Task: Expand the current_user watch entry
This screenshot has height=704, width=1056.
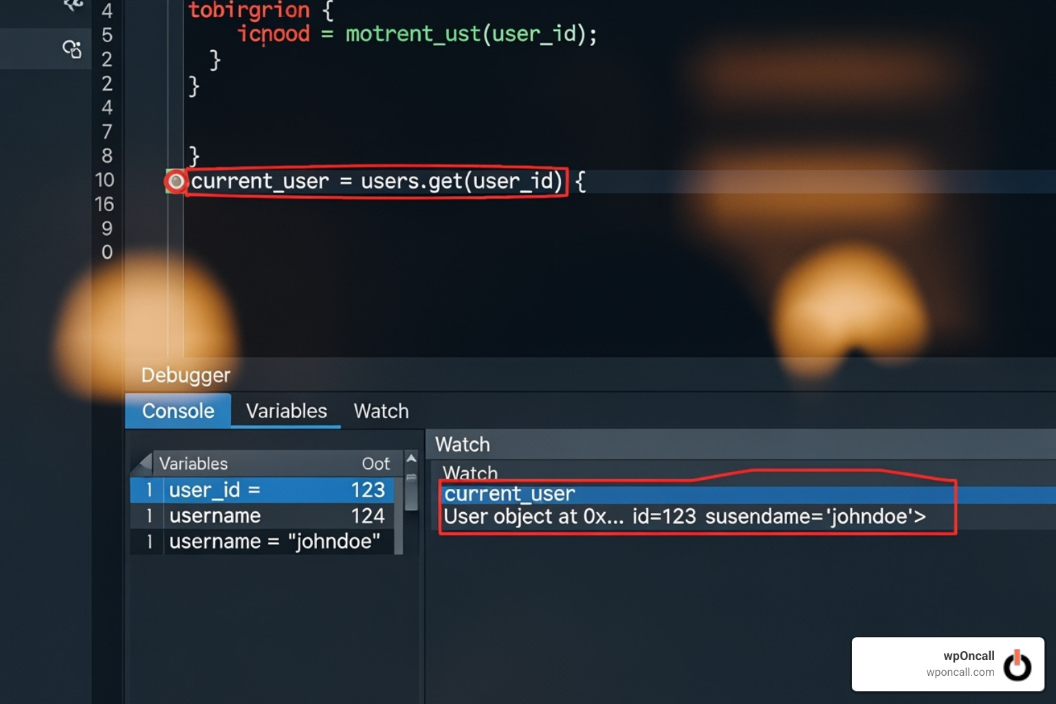Action: coord(509,493)
